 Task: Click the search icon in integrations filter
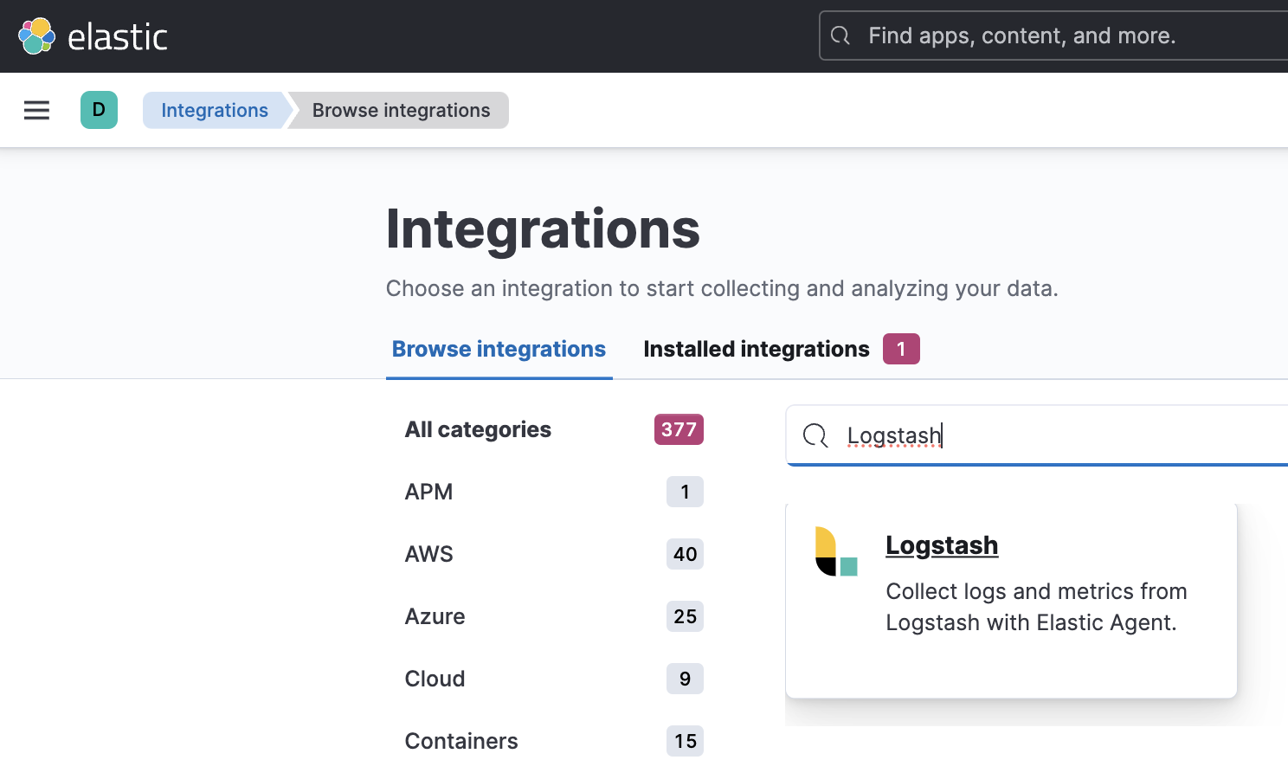(x=815, y=435)
